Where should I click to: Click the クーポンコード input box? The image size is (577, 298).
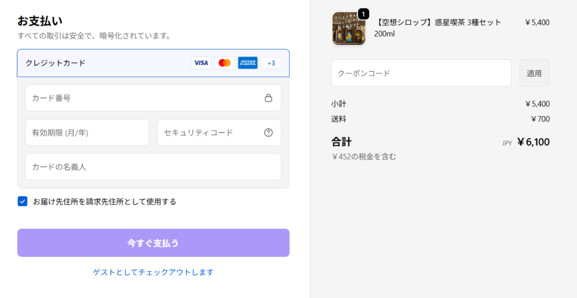pyautogui.click(x=421, y=73)
